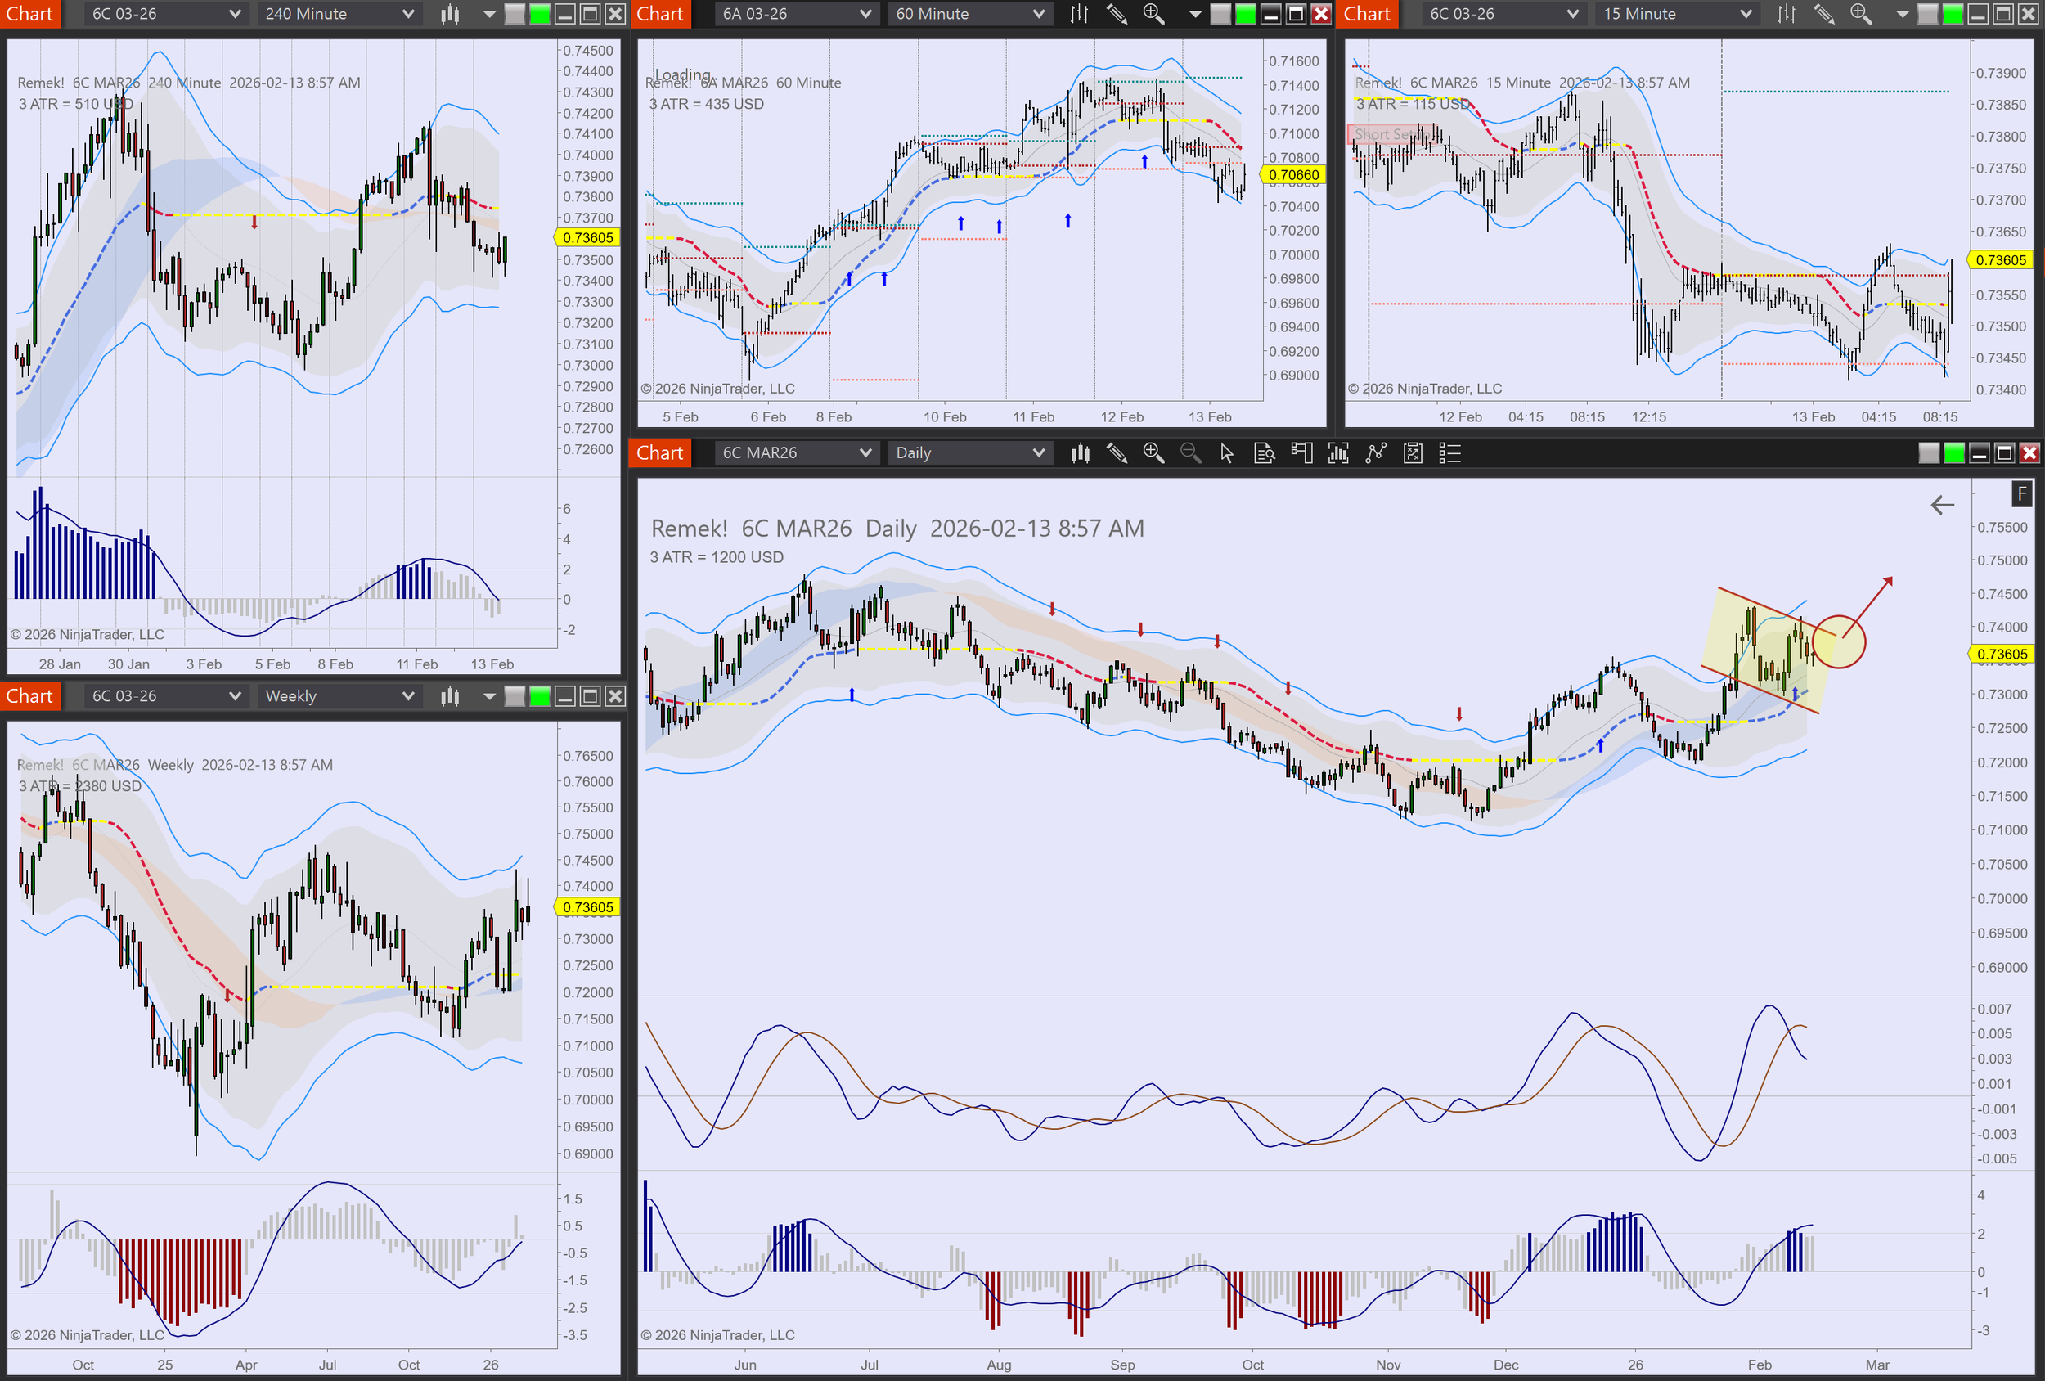Click the F button on Daily chart corner

click(2022, 494)
